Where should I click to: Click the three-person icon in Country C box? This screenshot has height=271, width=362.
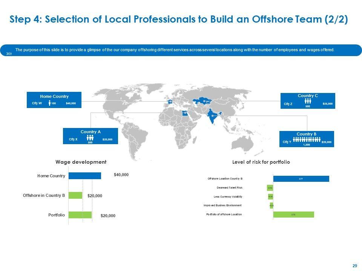(308, 101)
